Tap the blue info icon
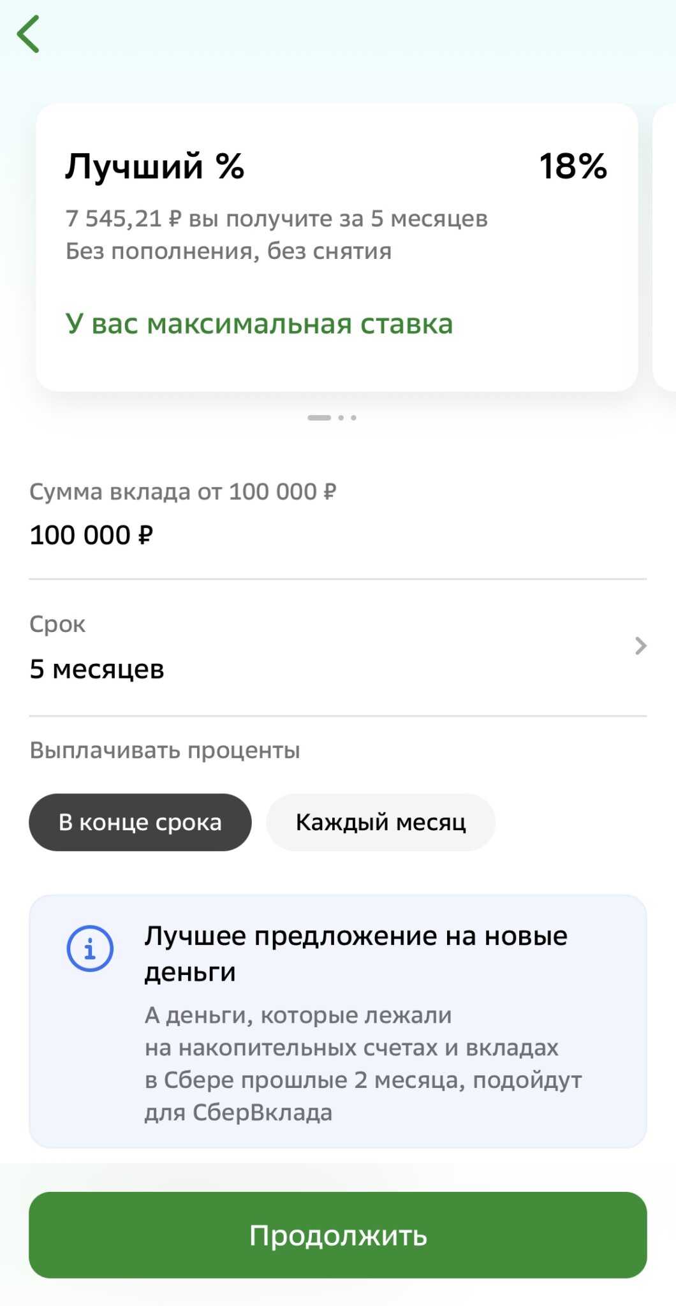This screenshot has height=1306, width=676. [90, 948]
